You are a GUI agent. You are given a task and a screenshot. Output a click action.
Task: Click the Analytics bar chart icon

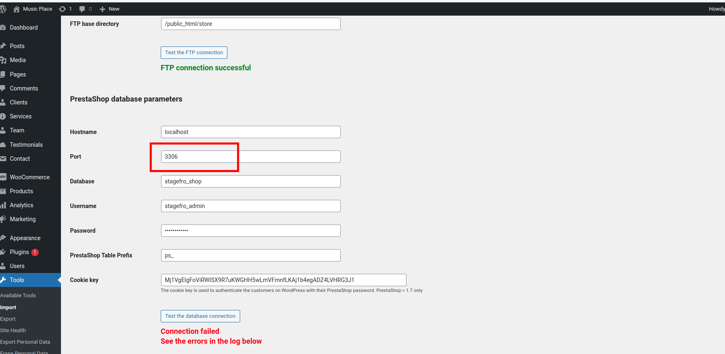(x=3, y=205)
